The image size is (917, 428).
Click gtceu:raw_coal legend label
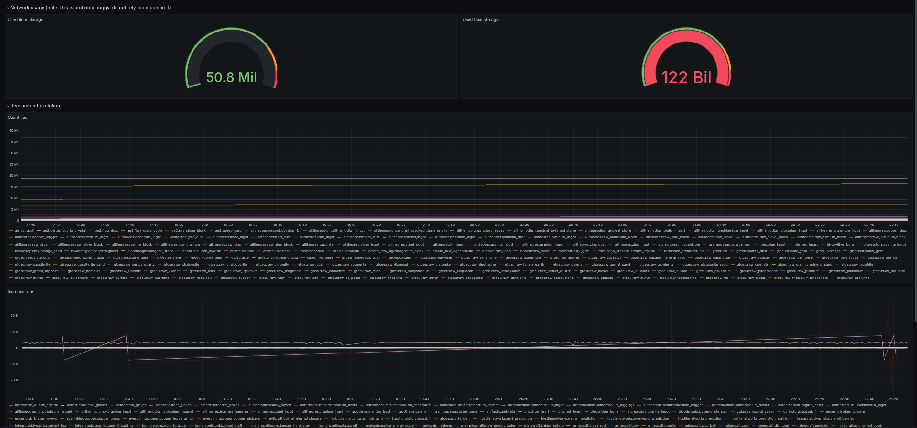[310, 264]
